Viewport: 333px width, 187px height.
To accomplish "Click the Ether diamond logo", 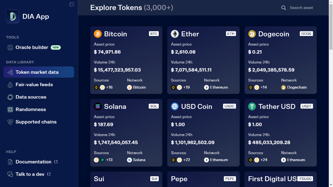I will pyautogui.click(x=175, y=34).
